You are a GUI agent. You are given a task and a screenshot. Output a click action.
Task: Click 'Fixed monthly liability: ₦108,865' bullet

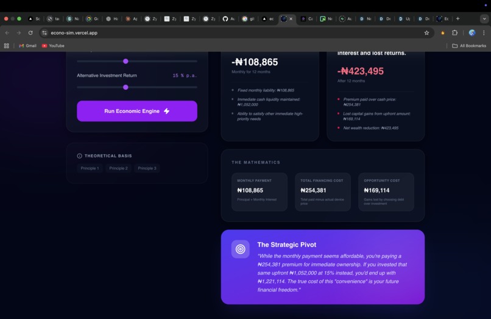point(266,90)
